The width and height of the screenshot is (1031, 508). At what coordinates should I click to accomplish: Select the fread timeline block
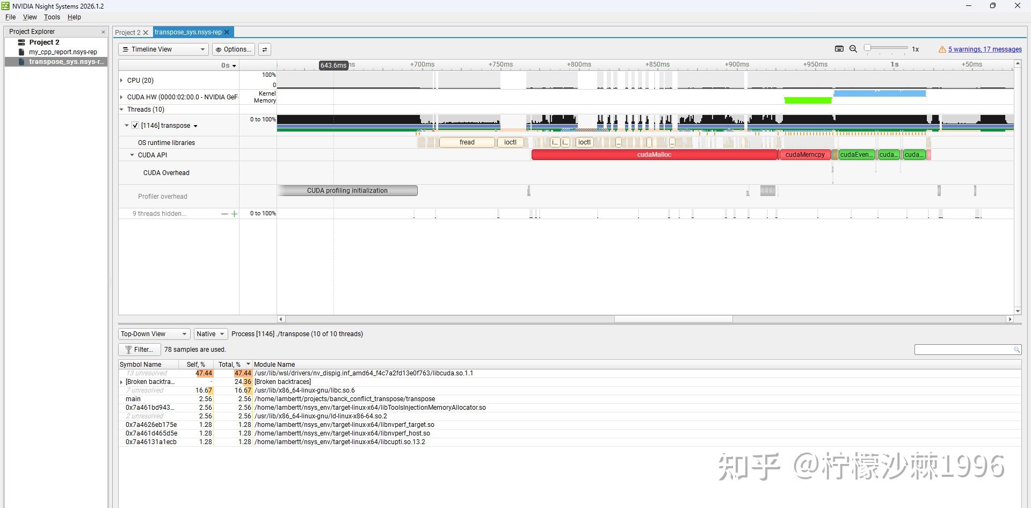467,142
